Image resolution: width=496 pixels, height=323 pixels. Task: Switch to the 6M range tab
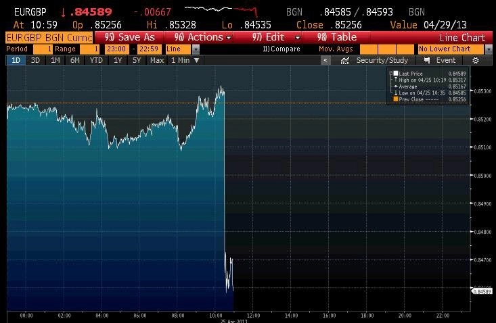point(75,60)
